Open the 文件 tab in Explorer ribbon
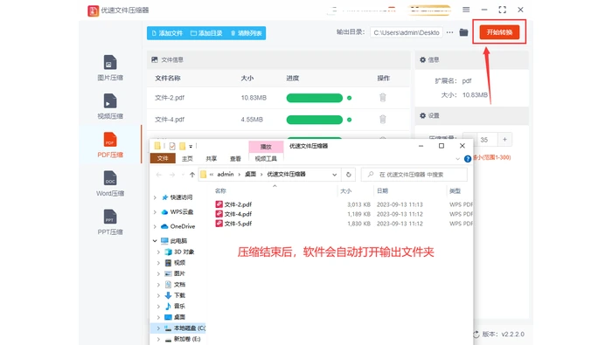Viewport: 612px width, 345px height. coord(163,158)
